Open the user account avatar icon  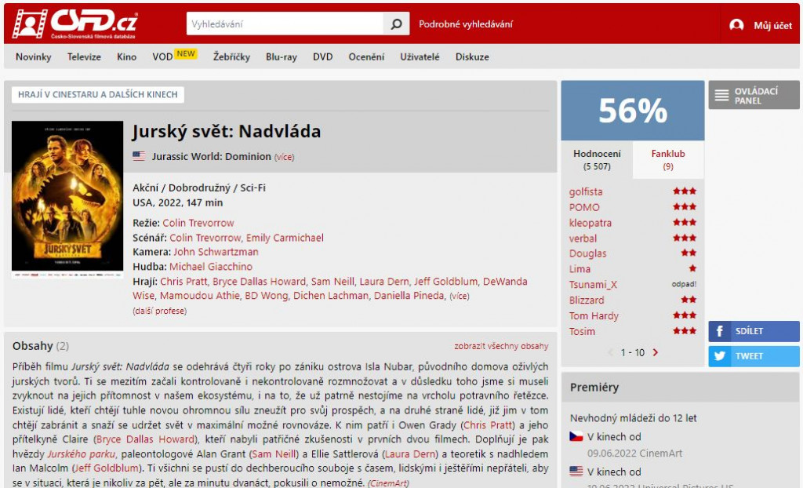pos(736,24)
